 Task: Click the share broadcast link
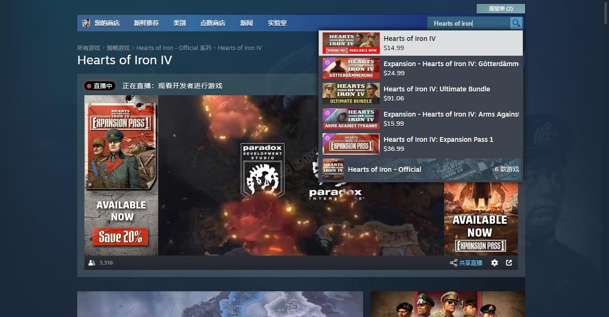click(x=466, y=263)
